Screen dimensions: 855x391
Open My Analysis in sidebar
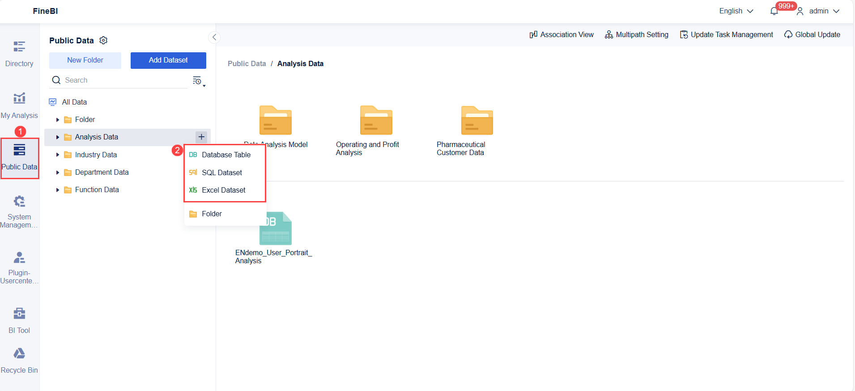[x=19, y=106]
